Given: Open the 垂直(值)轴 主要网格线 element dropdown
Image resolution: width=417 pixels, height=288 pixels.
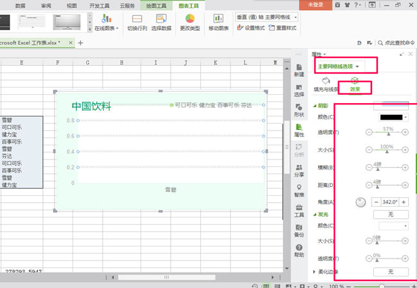Looking at the screenshot, I should [296, 17].
